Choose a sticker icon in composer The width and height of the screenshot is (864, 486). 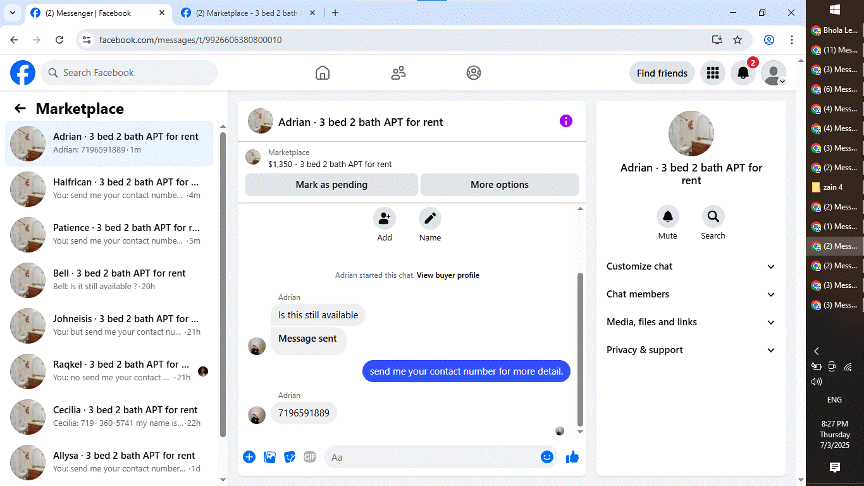pyautogui.click(x=290, y=457)
